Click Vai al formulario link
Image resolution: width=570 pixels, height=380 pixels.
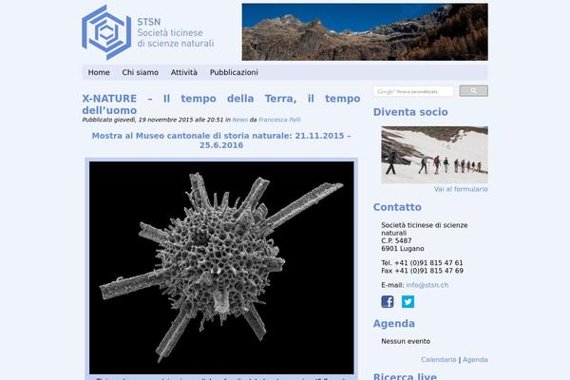(x=461, y=189)
